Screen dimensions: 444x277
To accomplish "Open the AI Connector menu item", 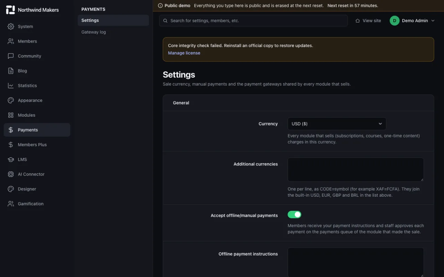I will (x=37, y=174).
